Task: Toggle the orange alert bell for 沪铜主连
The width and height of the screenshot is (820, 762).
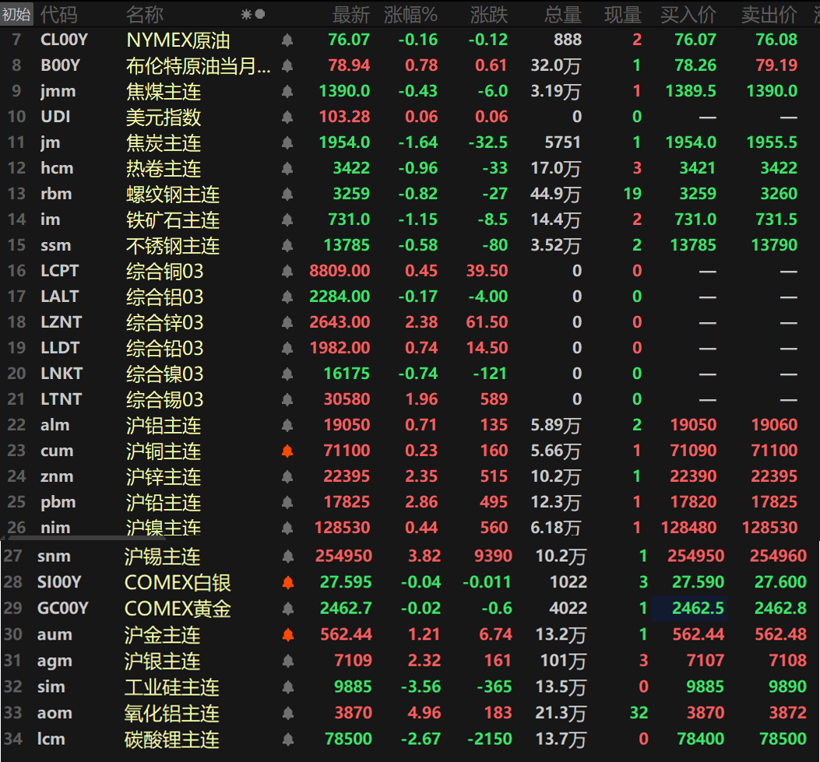Action: click(287, 451)
